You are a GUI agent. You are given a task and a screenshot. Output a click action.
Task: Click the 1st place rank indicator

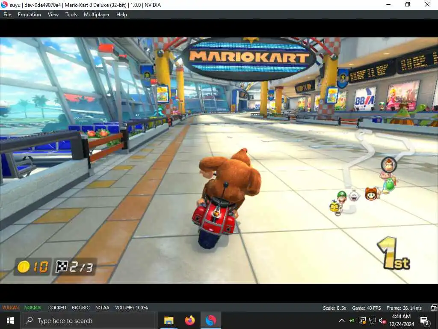(394, 253)
